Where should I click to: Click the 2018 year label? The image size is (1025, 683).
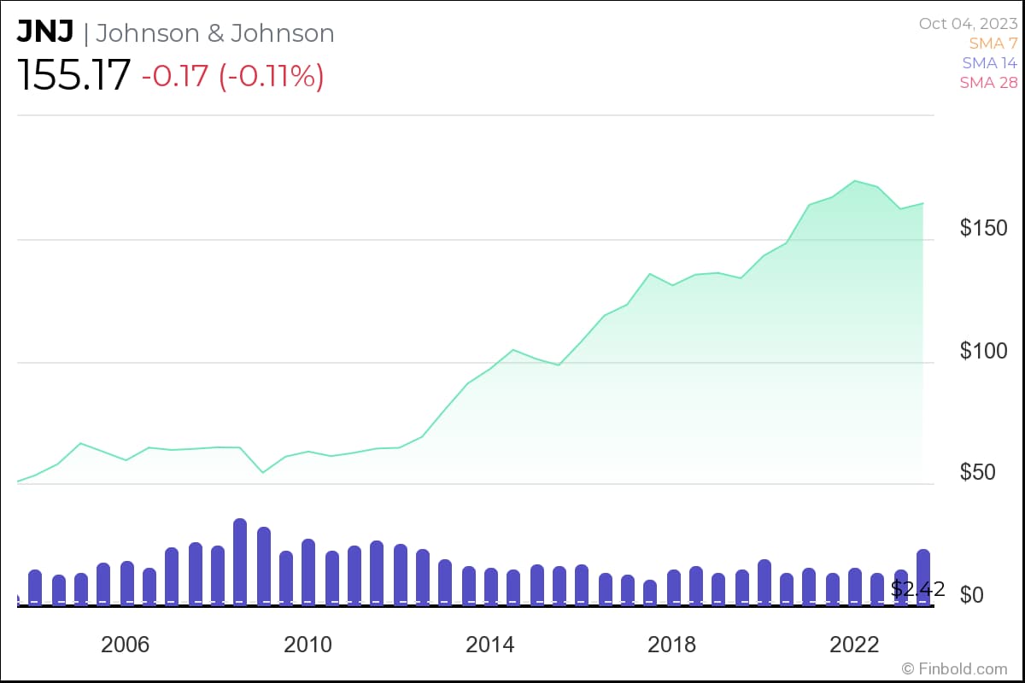pyautogui.click(x=672, y=645)
